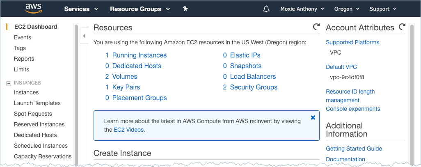Expand the Resource Groups dropdown
421x167 pixels.
tap(140, 9)
